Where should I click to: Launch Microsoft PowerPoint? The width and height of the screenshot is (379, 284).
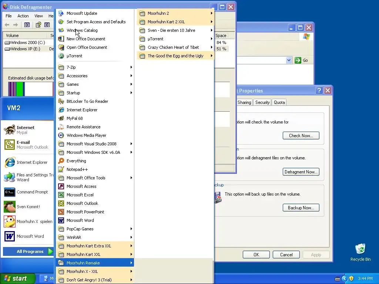click(x=95, y=212)
